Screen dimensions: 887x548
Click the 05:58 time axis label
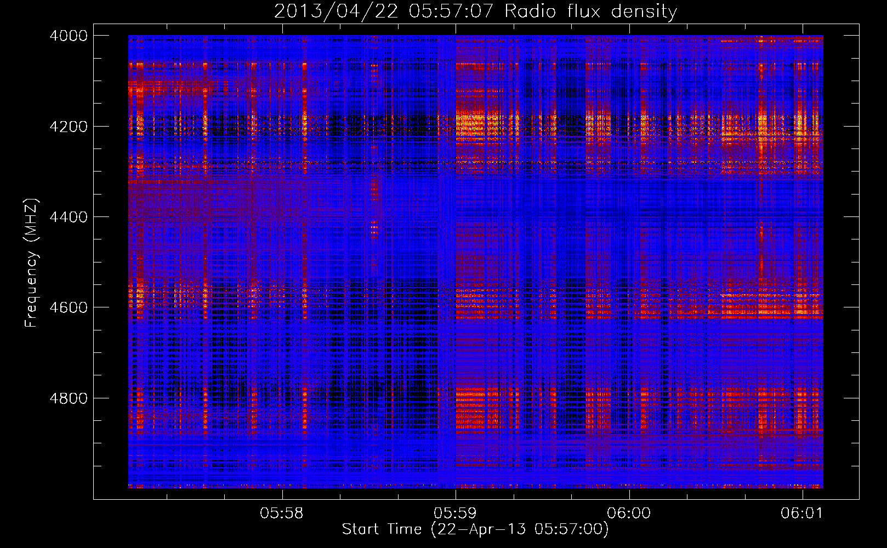click(282, 513)
